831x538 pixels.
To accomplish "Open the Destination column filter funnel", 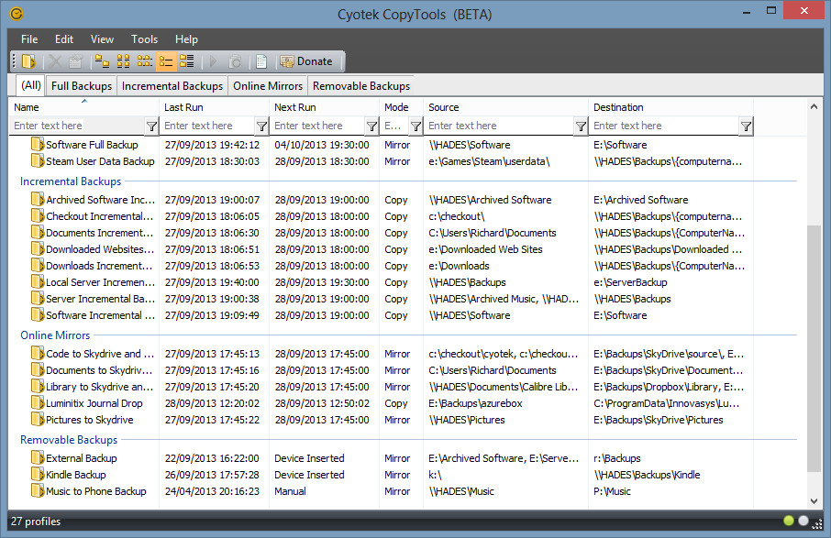I will click(x=747, y=126).
